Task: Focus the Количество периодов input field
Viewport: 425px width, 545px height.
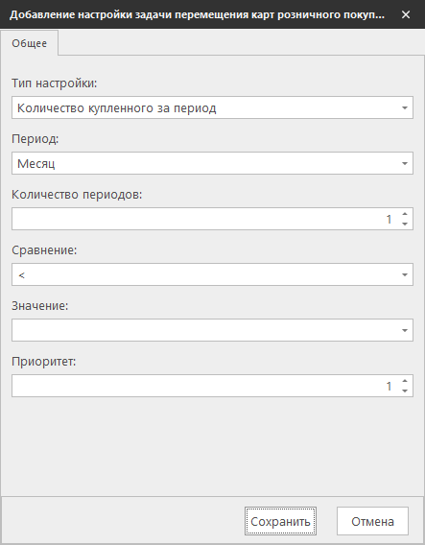Action: 205,219
